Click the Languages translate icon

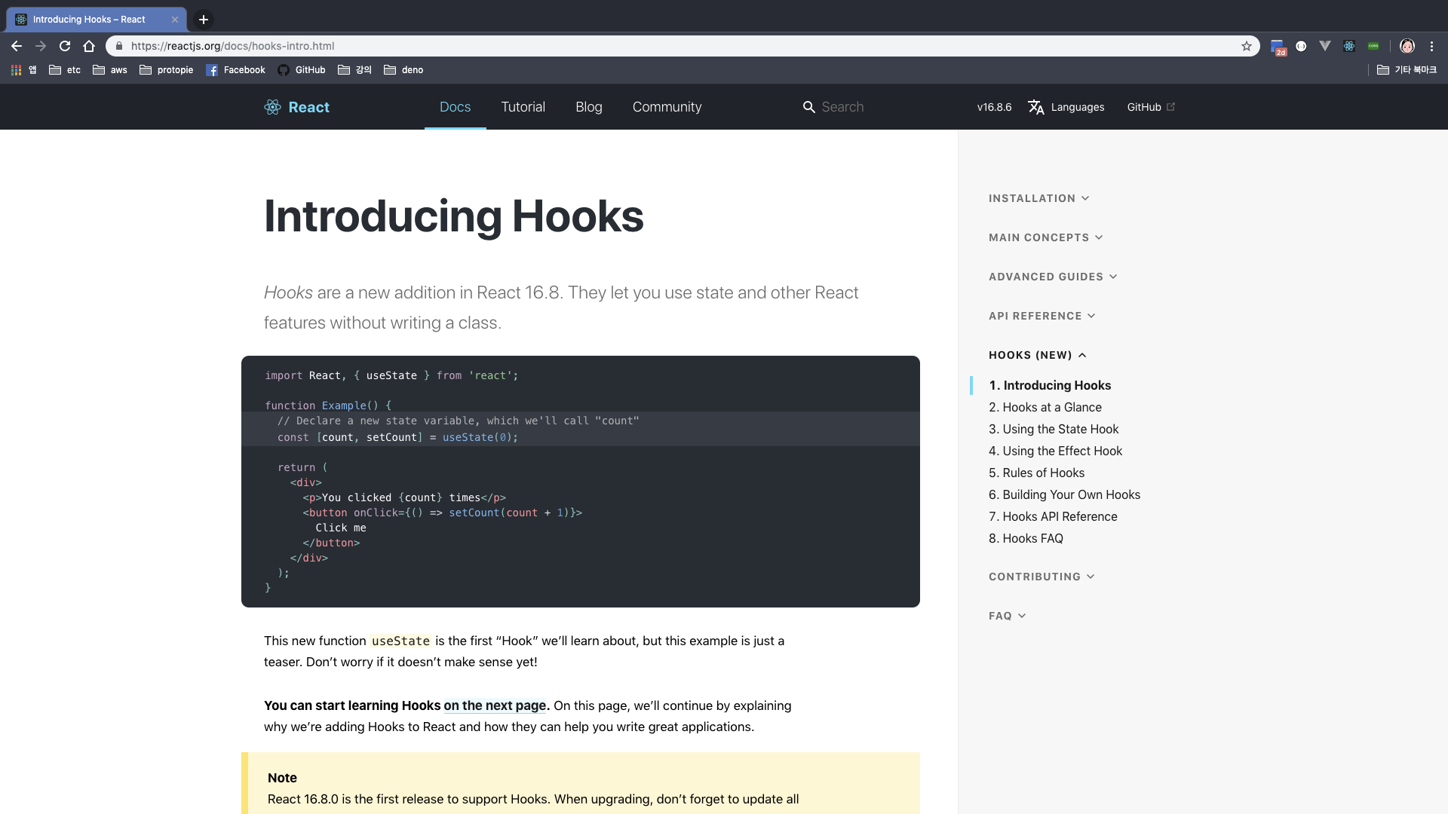(1036, 107)
